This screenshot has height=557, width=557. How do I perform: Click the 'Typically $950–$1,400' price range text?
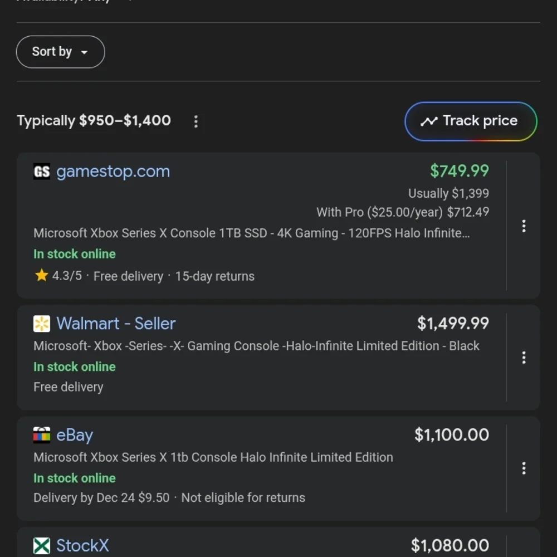click(x=94, y=121)
